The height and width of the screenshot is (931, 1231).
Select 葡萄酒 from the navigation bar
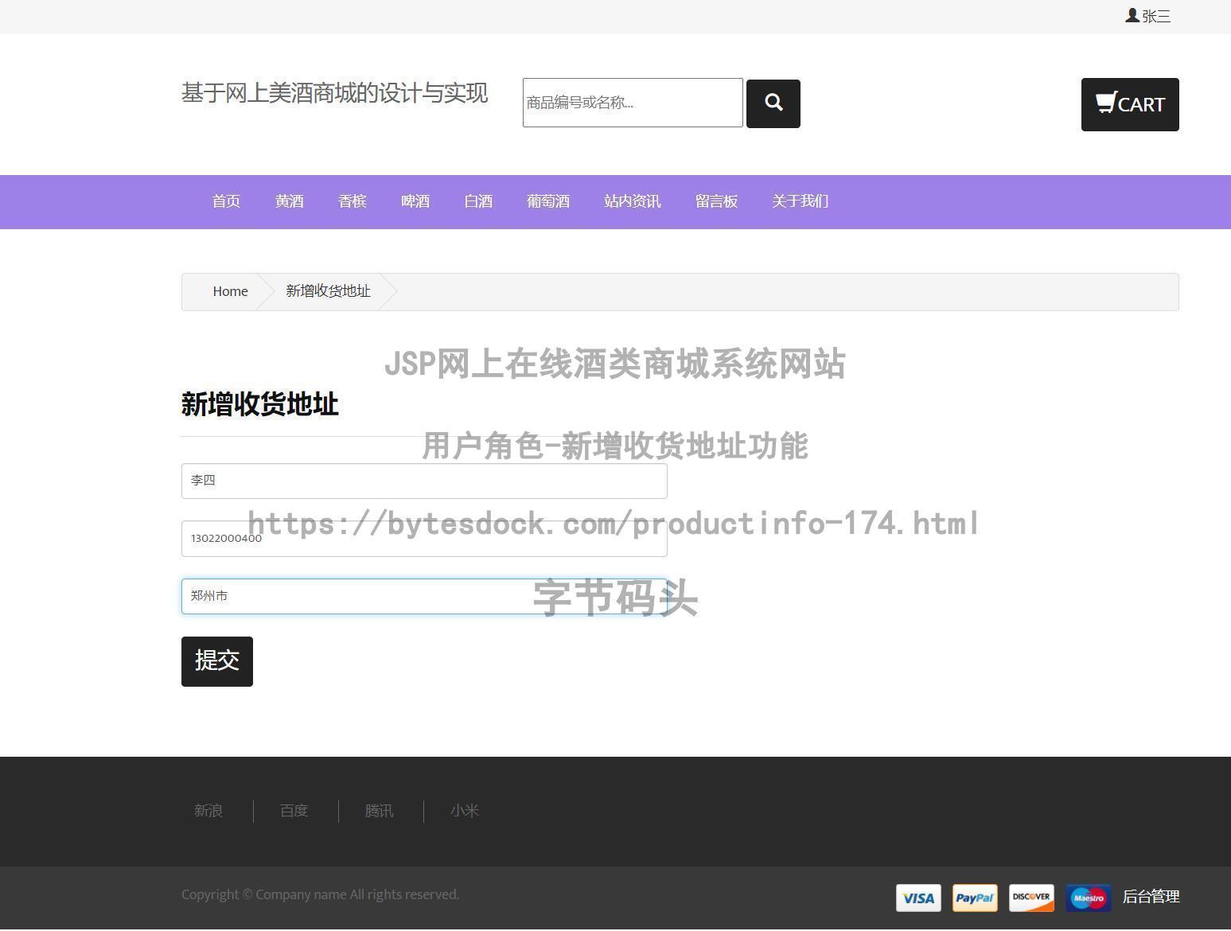coord(547,201)
